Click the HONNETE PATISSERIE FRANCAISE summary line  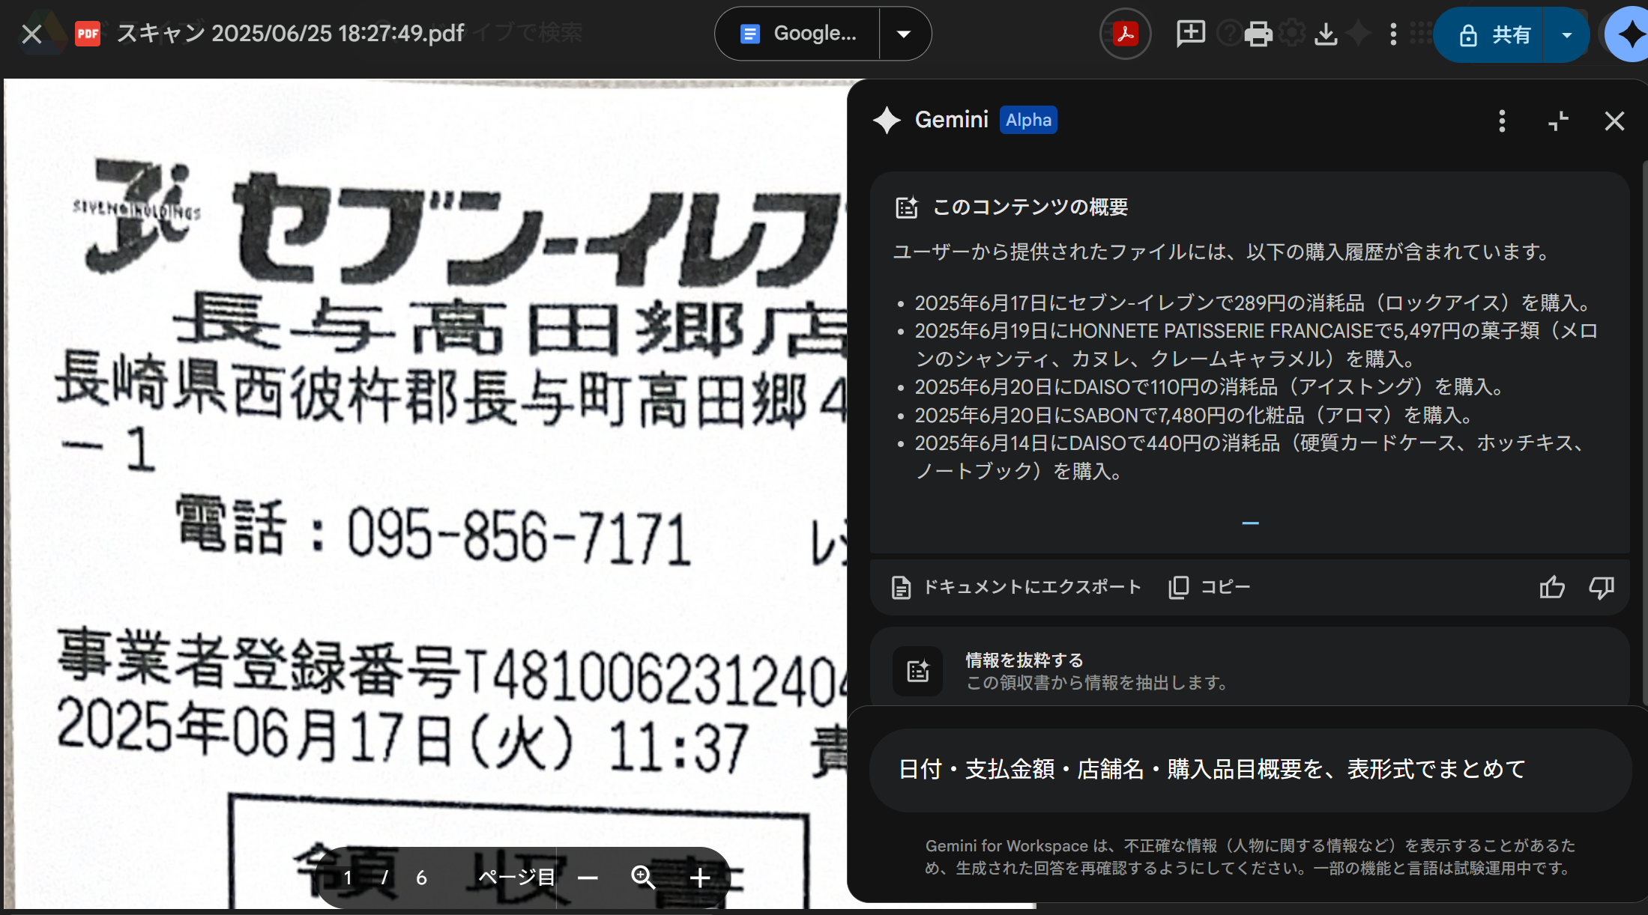(1257, 345)
